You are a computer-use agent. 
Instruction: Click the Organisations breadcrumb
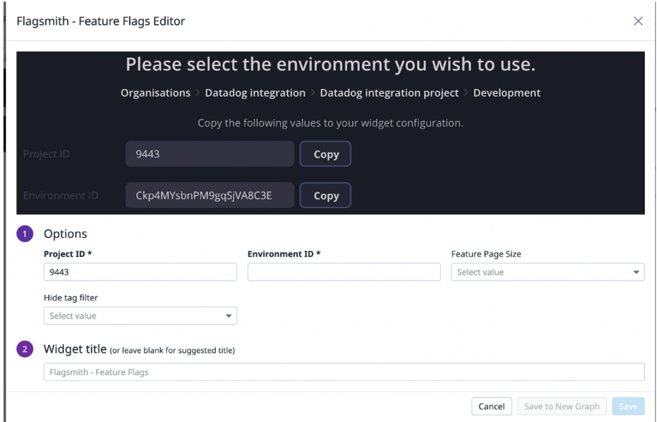[x=155, y=93]
